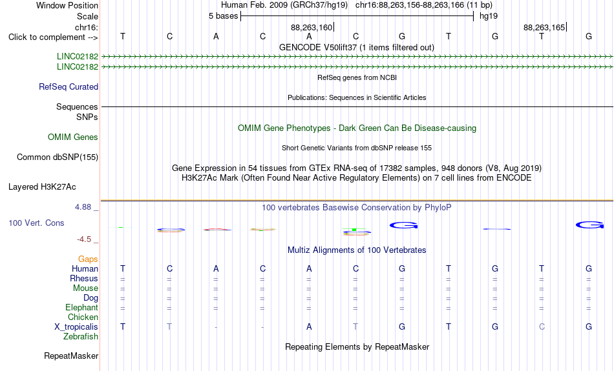Click the 88,263,165 position marker
This screenshot has width=614, height=371.
545,27
